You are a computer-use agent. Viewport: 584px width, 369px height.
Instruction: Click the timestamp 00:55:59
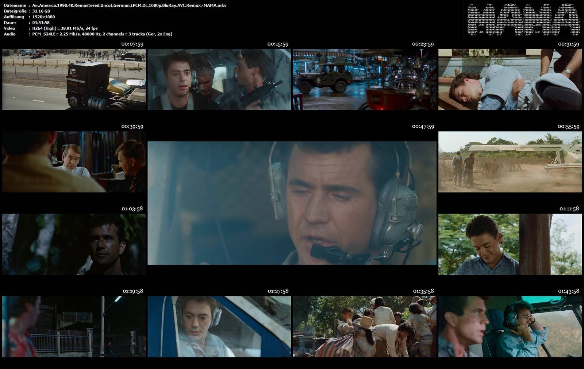[569, 126]
